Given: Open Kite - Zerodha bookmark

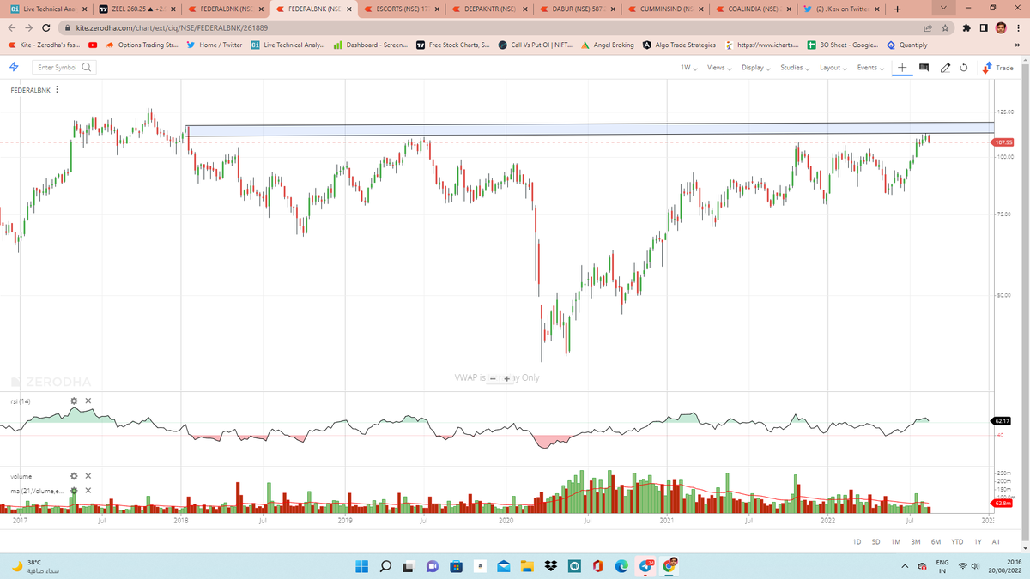Looking at the screenshot, I should click(x=43, y=45).
